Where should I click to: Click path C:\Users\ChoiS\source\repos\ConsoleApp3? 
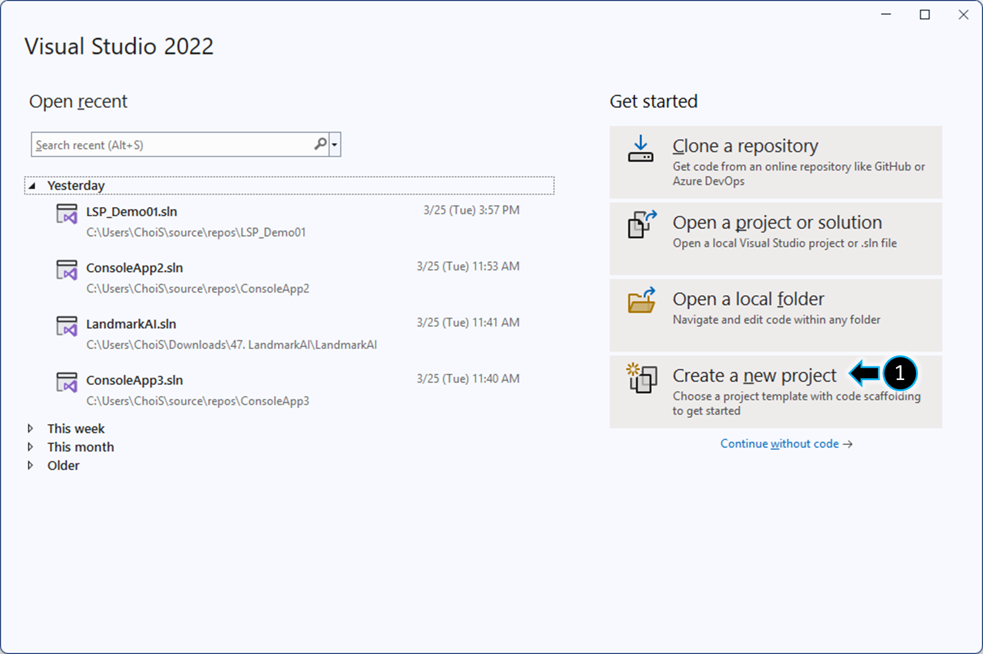(x=198, y=401)
